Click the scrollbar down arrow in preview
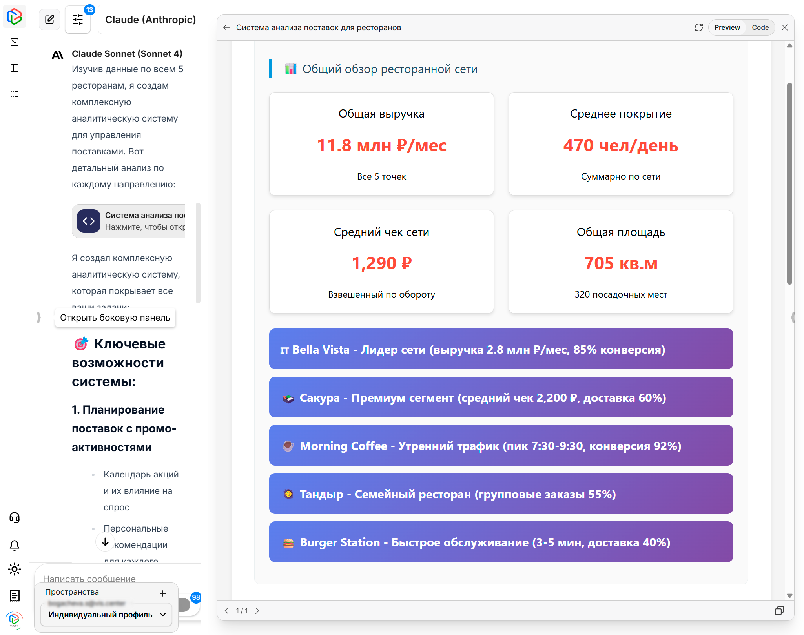The width and height of the screenshot is (804, 635). tap(789, 595)
